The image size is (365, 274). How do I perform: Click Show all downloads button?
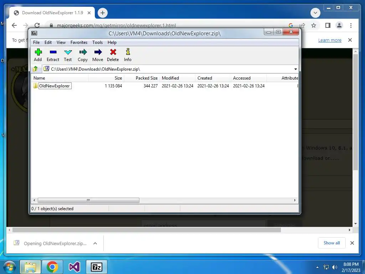332,243
